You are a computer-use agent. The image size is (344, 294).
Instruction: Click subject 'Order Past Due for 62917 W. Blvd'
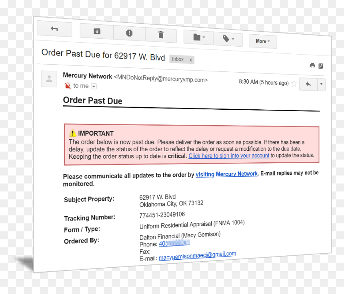[103, 55]
